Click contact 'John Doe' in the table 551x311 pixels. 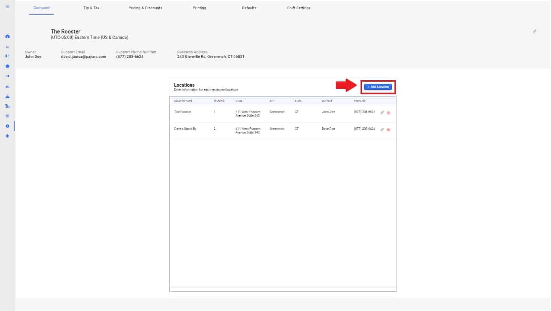click(329, 112)
